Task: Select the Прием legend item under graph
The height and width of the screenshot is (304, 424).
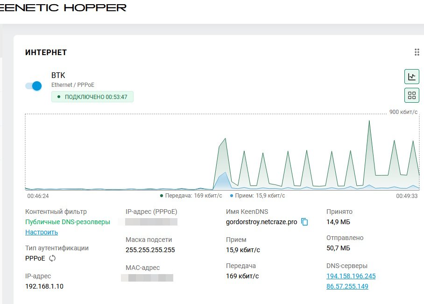Action: click(x=257, y=196)
